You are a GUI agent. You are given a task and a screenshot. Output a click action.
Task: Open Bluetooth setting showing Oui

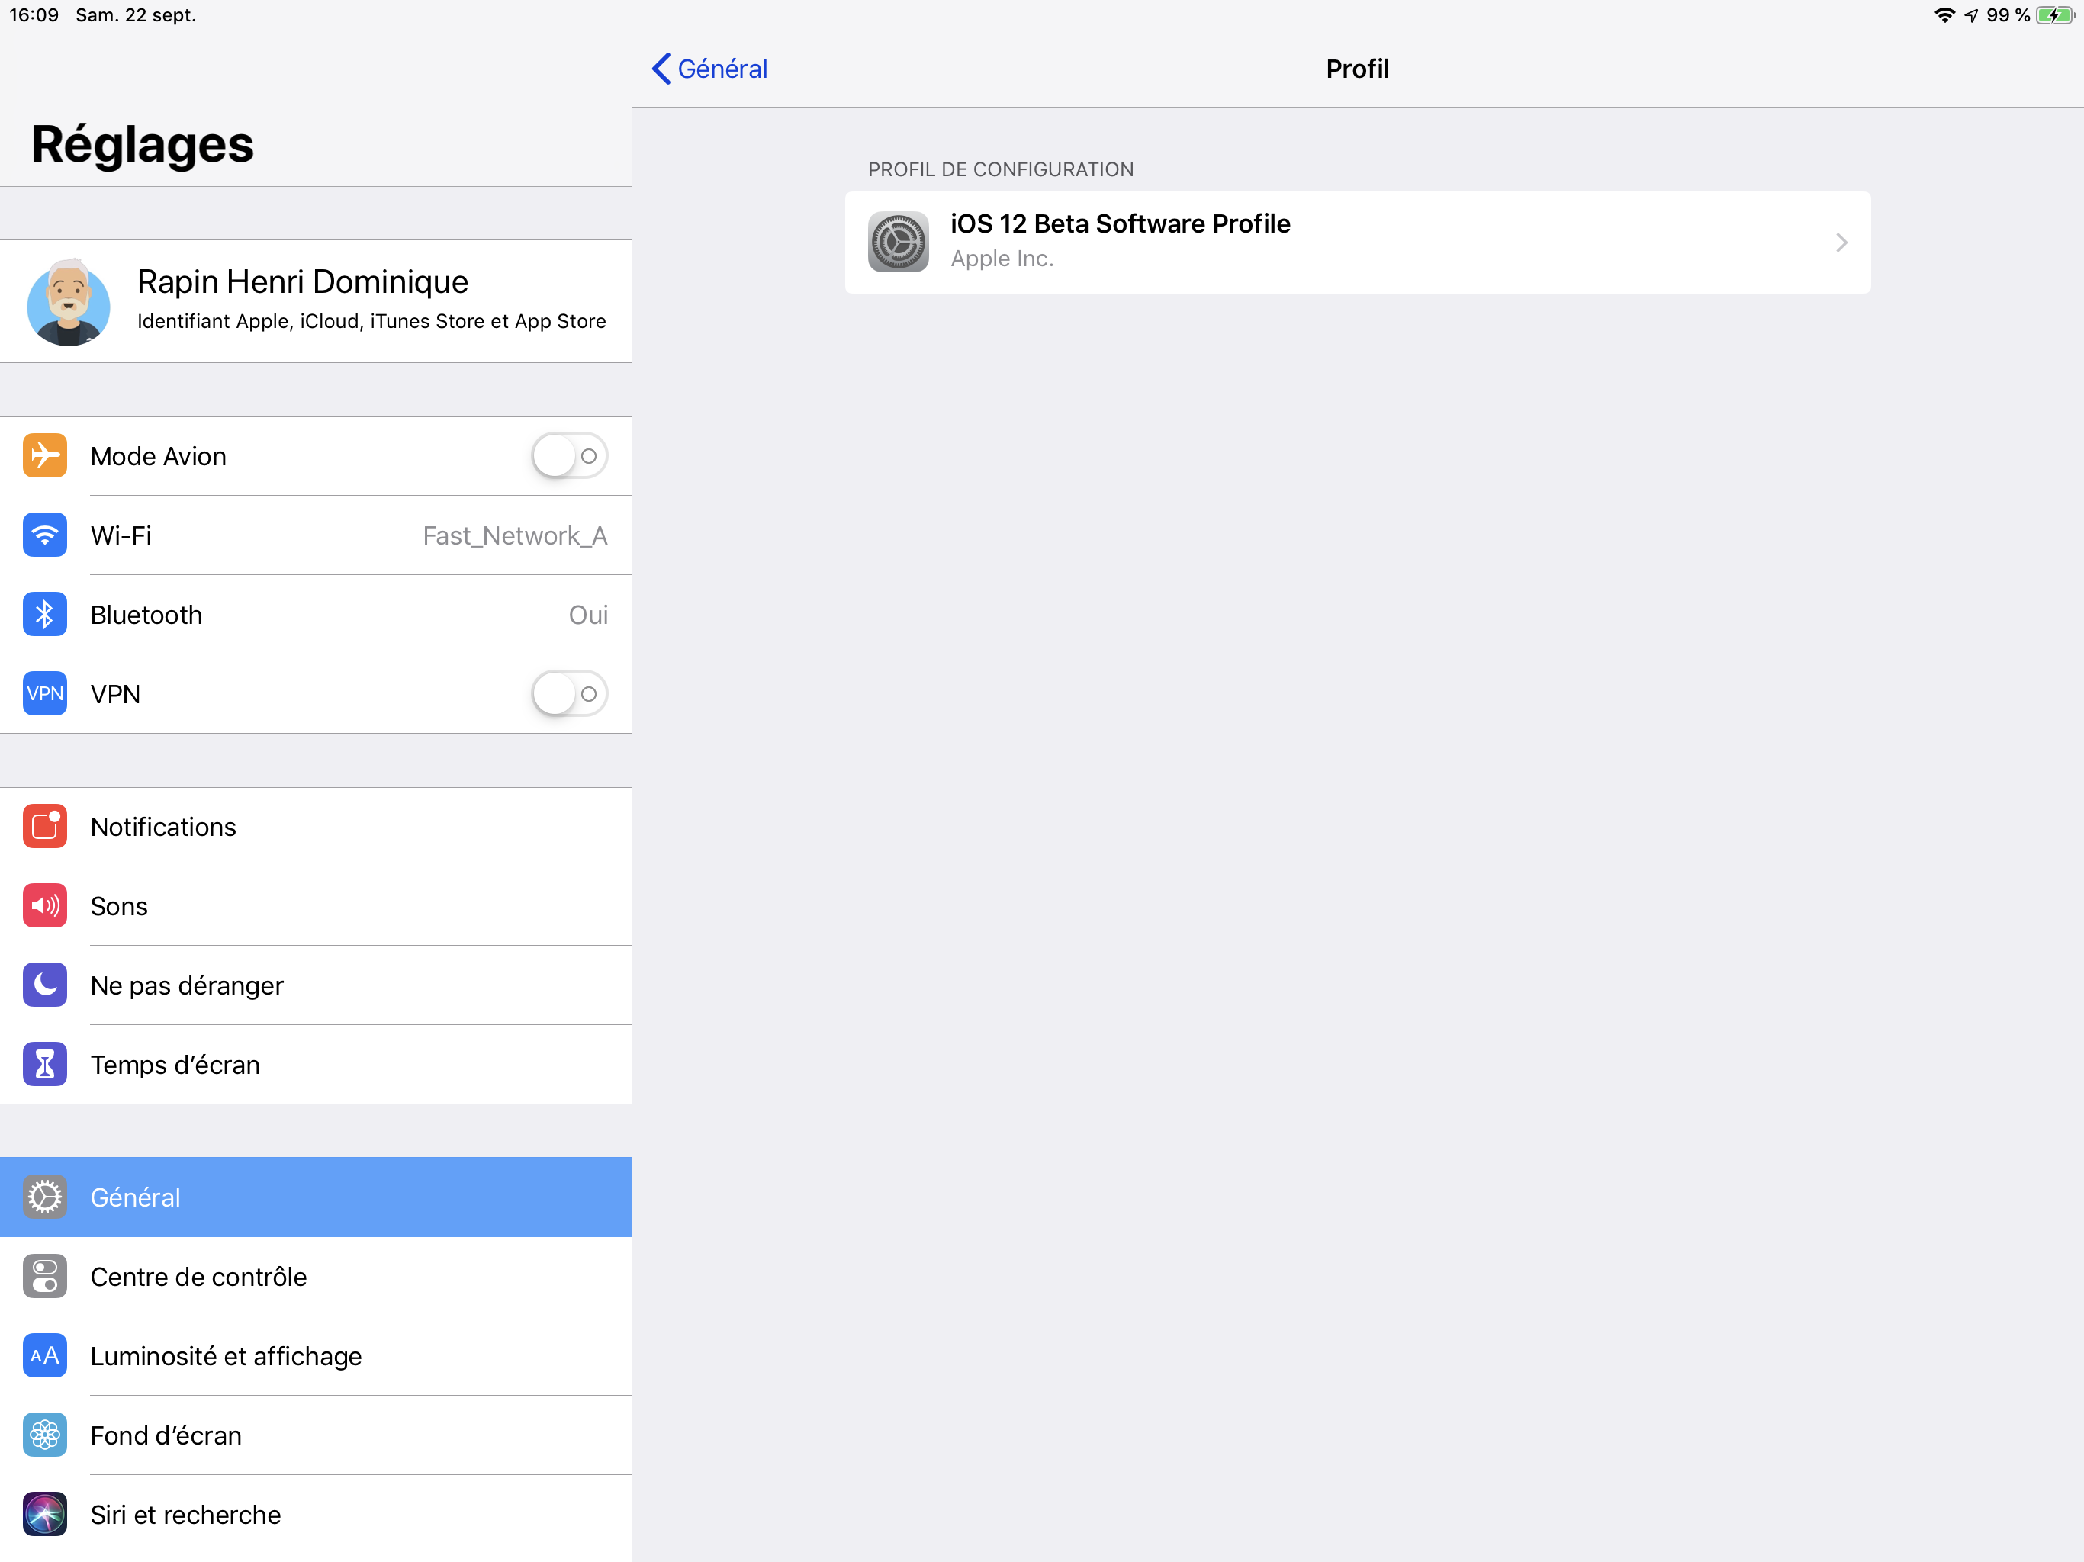pyautogui.click(x=587, y=615)
